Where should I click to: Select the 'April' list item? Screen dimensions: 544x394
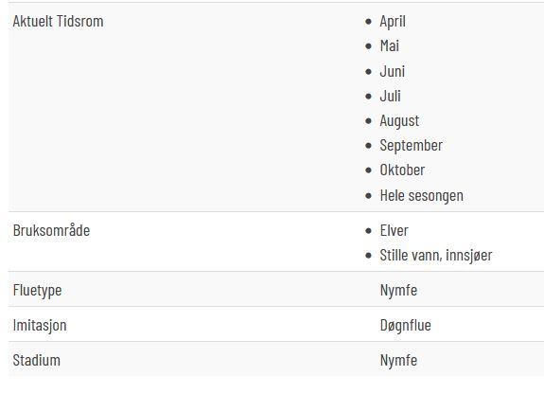(393, 22)
